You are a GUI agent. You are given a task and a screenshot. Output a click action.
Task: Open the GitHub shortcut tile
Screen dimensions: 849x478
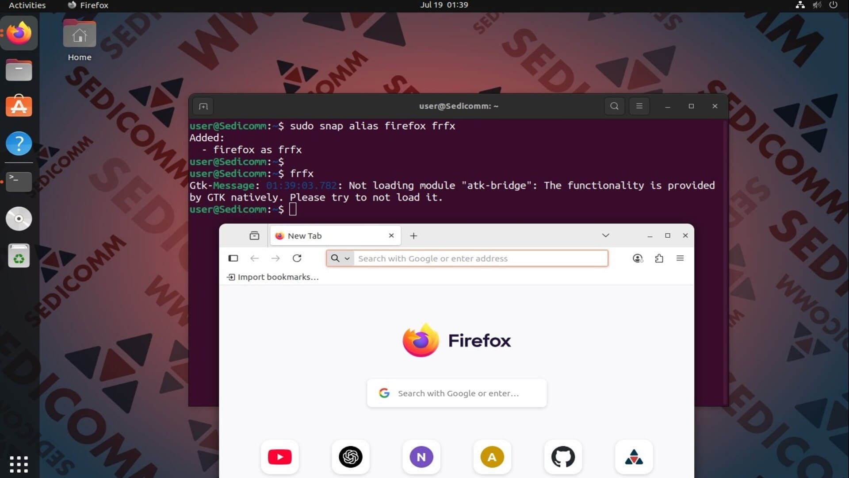point(563,457)
